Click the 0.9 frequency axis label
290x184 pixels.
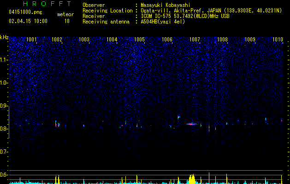(4, 106)
